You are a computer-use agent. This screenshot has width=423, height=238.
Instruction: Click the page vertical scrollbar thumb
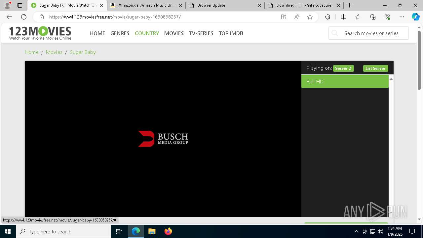click(x=419, y=60)
